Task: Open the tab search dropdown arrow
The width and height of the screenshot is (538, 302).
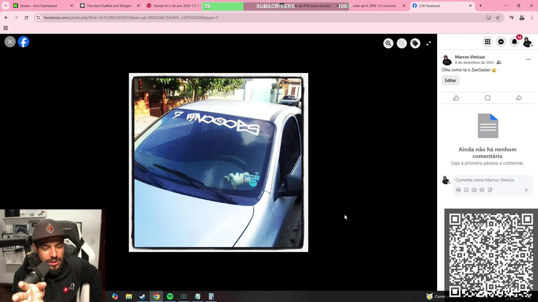Action: tap(5, 6)
